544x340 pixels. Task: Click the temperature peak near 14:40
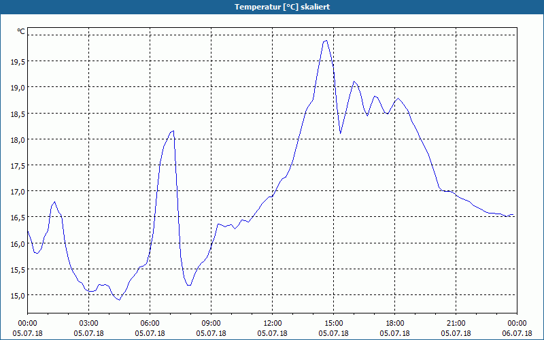(326, 41)
